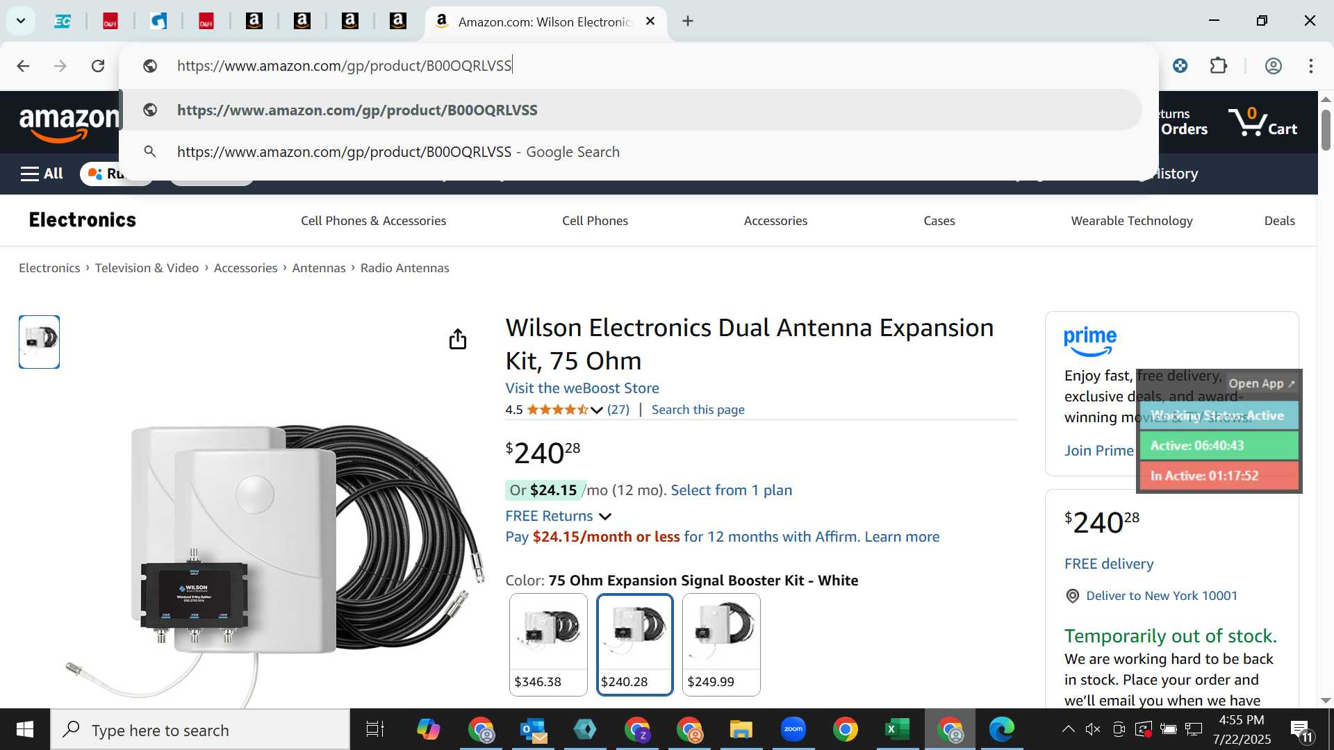The height and width of the screenshot is (750, 1334).
Task: Open the profile account icon
Action: [1273, 66]
